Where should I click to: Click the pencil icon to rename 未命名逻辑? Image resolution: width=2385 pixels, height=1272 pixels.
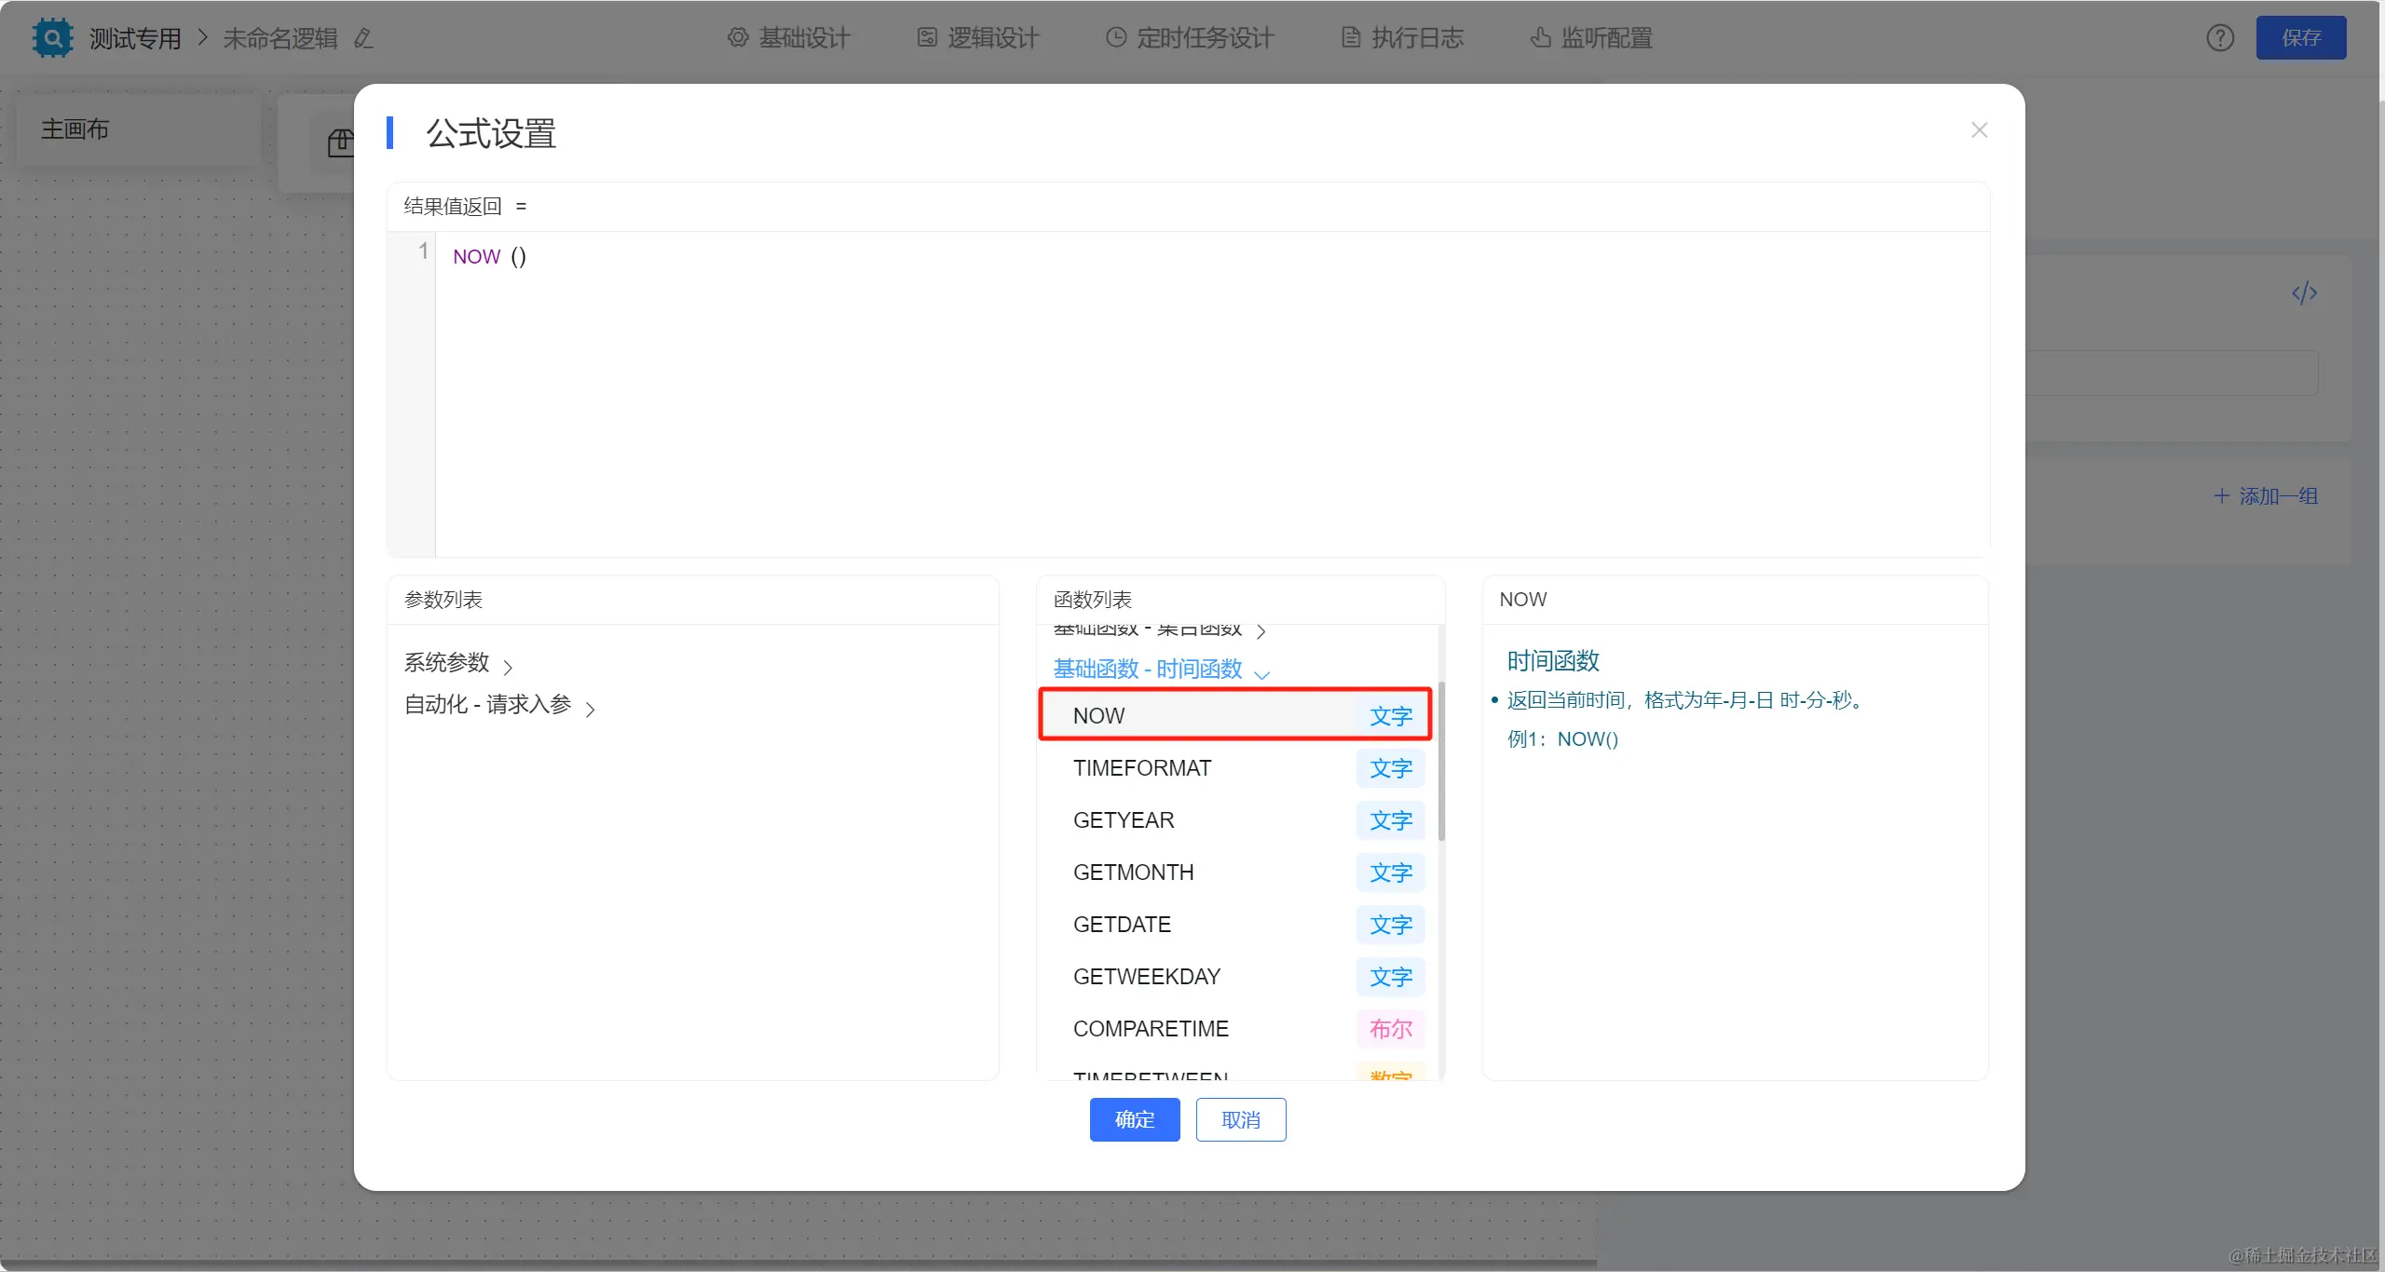coord(363,38)
